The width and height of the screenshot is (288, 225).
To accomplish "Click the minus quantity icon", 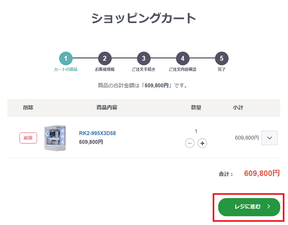I will pyautogui.click(x=190, y=143).
